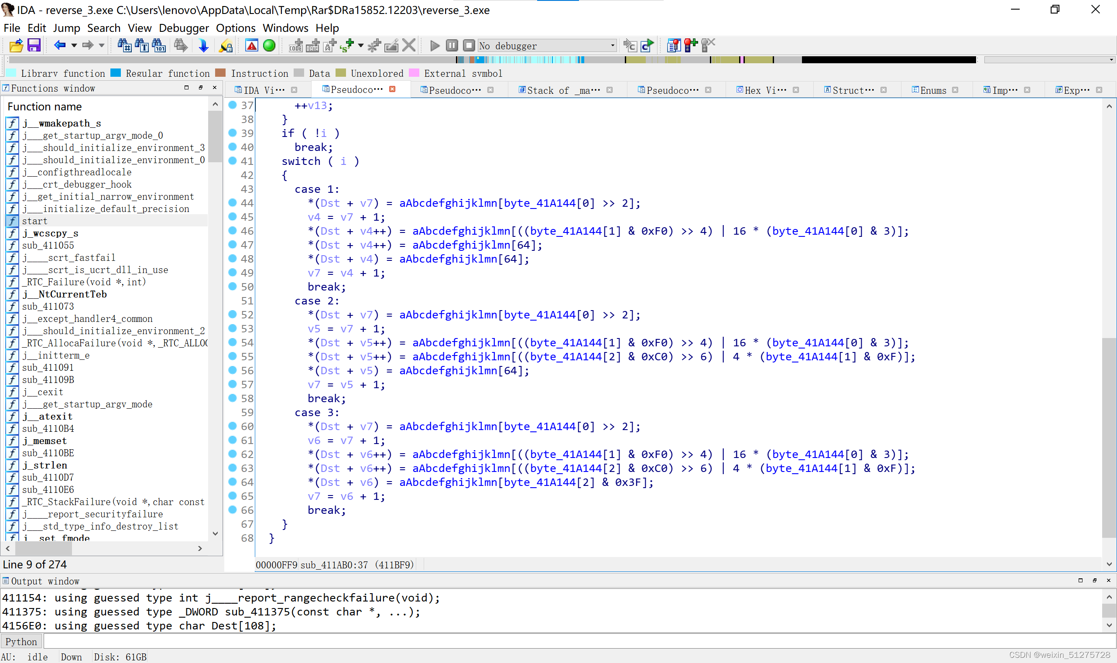Viewport: 1117px width, 663px height.
Task: Open the forward-navigation history dropdown arrow
Action: (101, 45)
